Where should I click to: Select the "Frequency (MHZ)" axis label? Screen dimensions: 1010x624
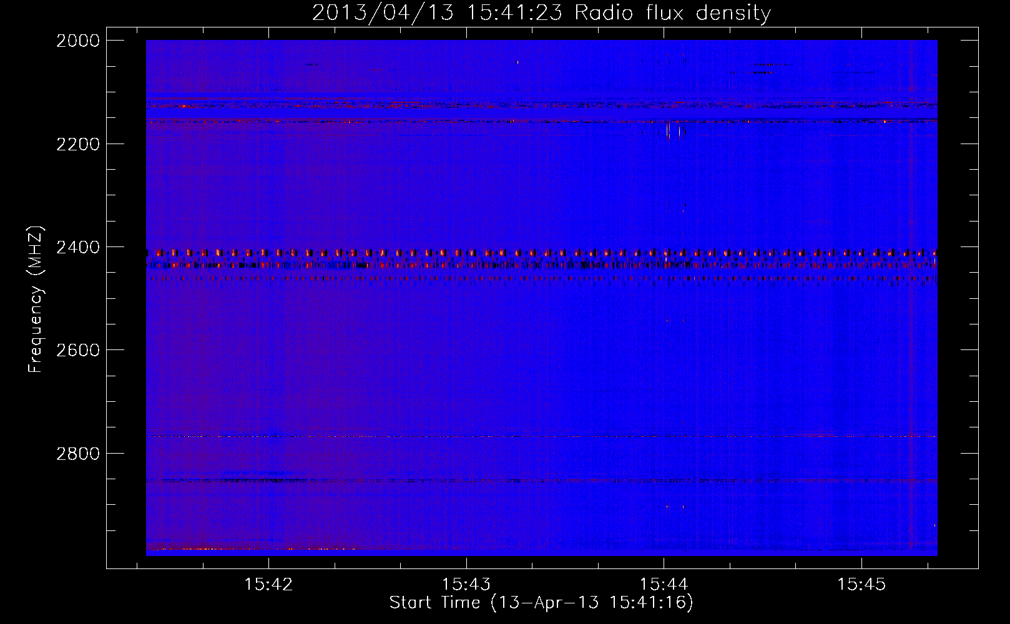click(x=36, y=300)
